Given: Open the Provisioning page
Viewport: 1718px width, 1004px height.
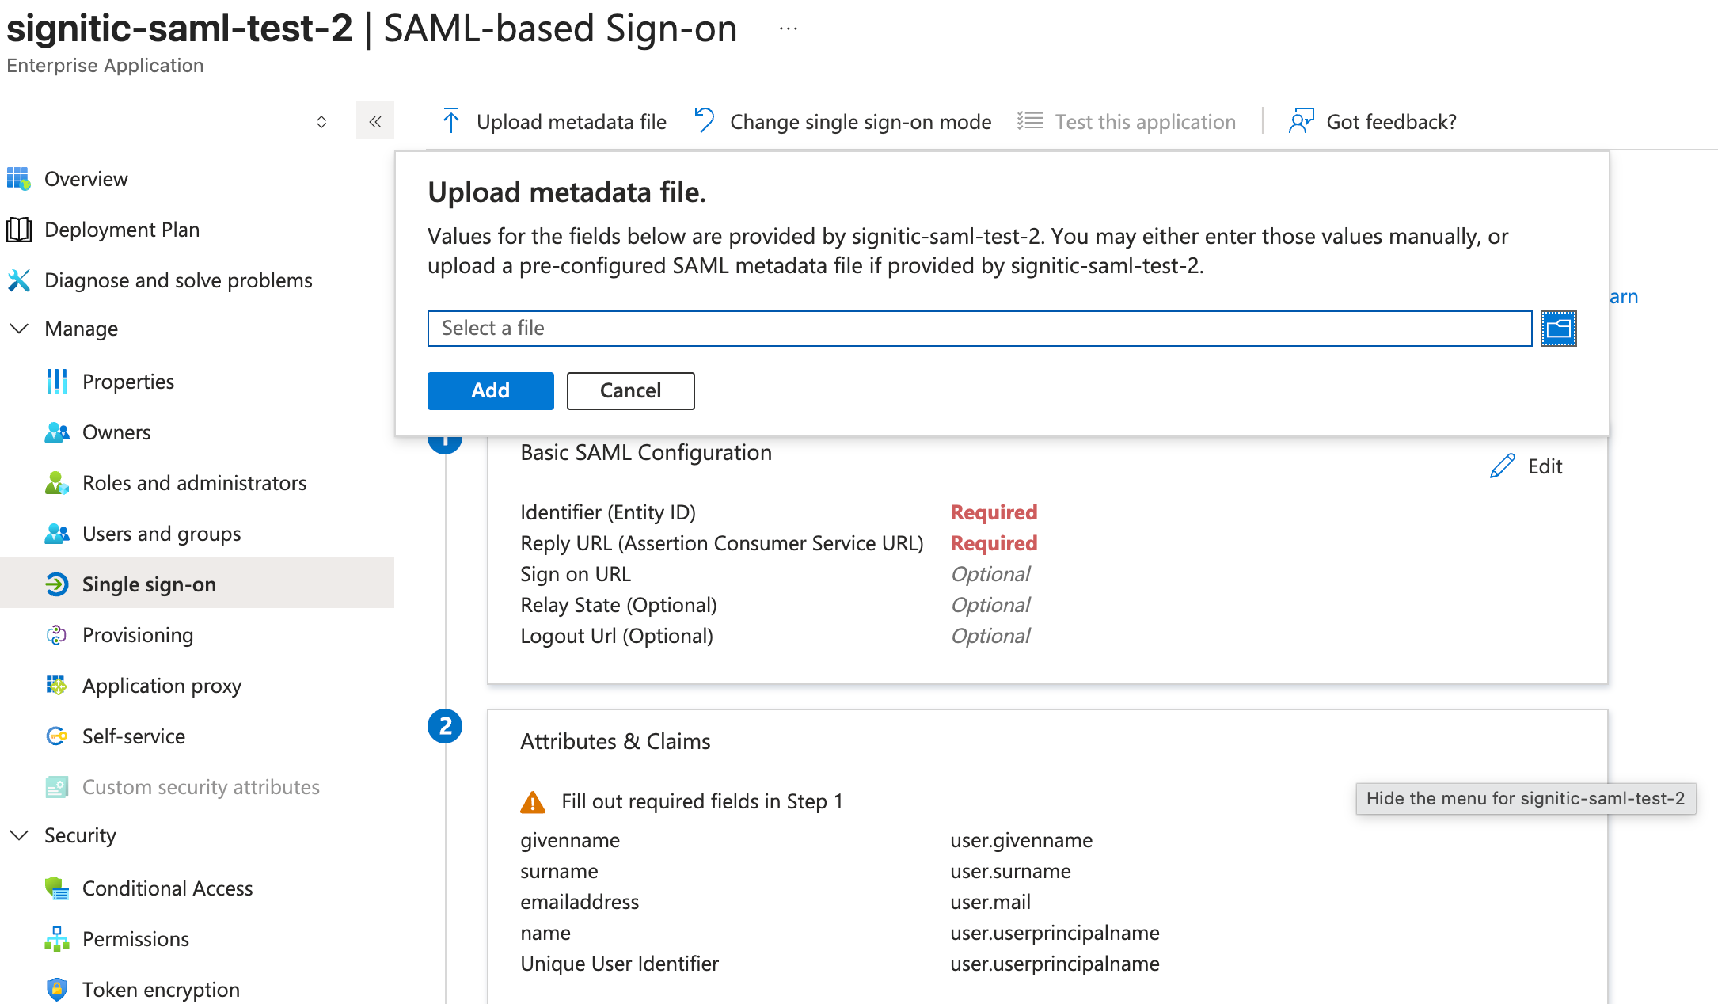Looking at the screenshot, I should [138, 635].
